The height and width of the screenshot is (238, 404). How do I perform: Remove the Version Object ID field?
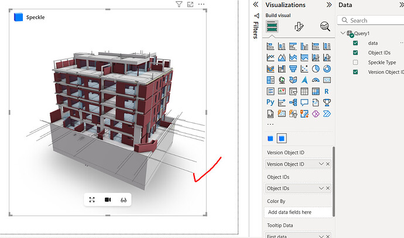[328, 164]
